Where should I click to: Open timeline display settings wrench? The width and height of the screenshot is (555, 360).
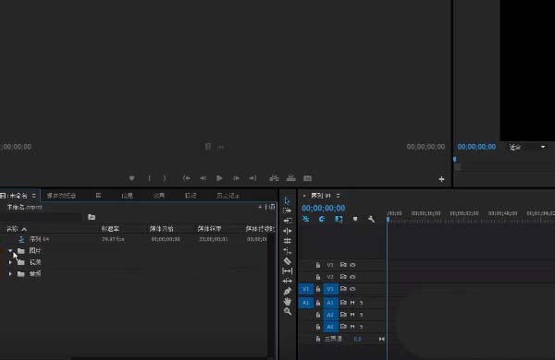371,219
